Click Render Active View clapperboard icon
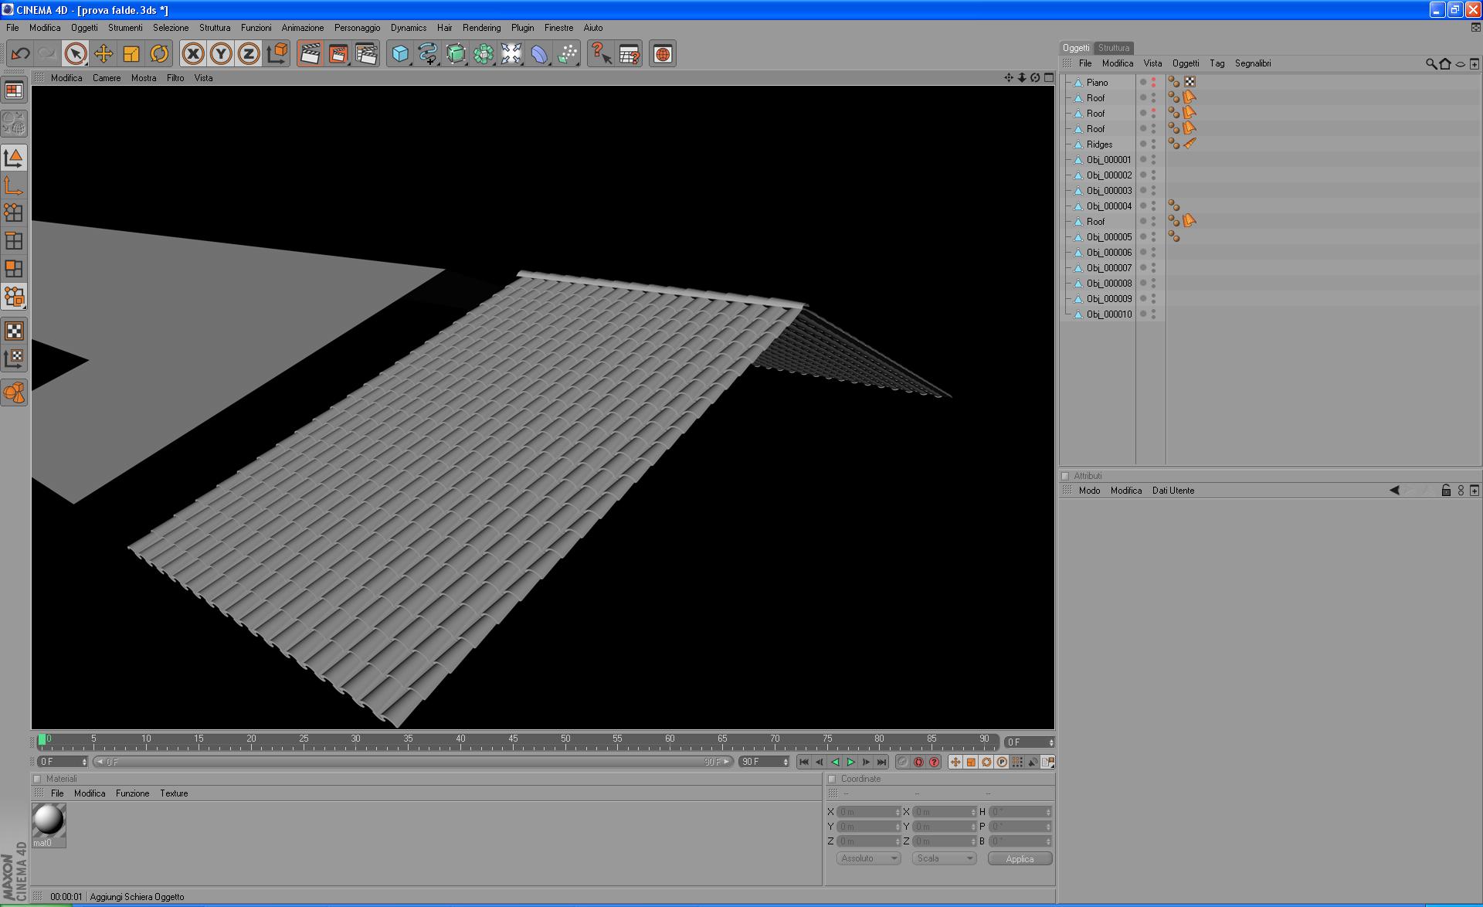Screen dimensions: 1483x907 click(310, 53)
